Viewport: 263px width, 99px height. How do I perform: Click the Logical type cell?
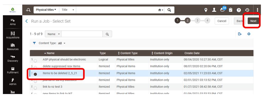[103, 59]
